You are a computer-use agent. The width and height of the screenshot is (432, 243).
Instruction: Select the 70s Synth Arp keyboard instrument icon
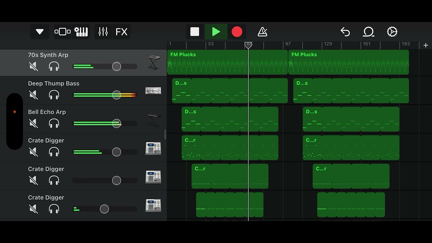pos(153,63)
